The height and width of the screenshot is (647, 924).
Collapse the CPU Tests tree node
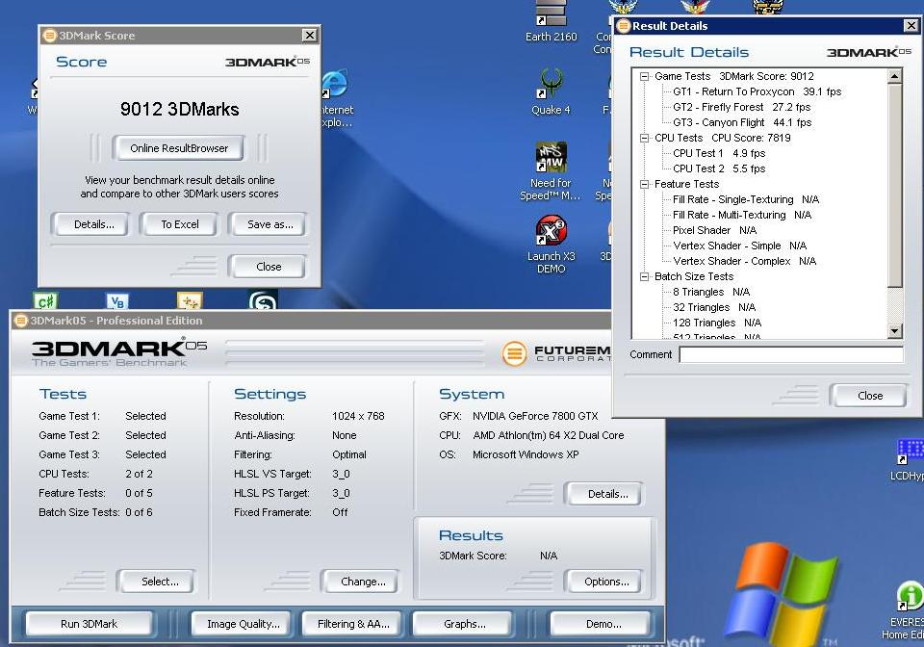point(644,138)
